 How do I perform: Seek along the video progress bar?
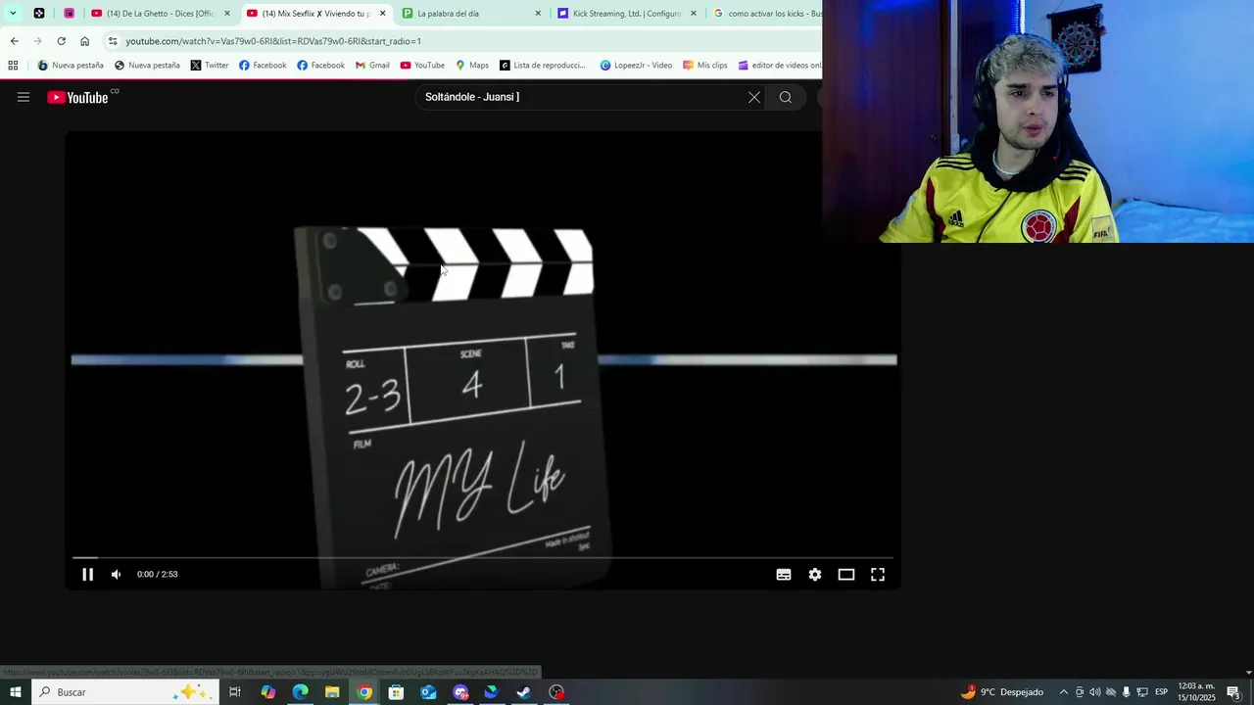483,557
